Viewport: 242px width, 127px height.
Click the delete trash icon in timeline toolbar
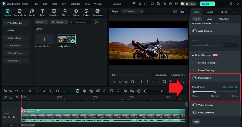[x=30, y=91]
